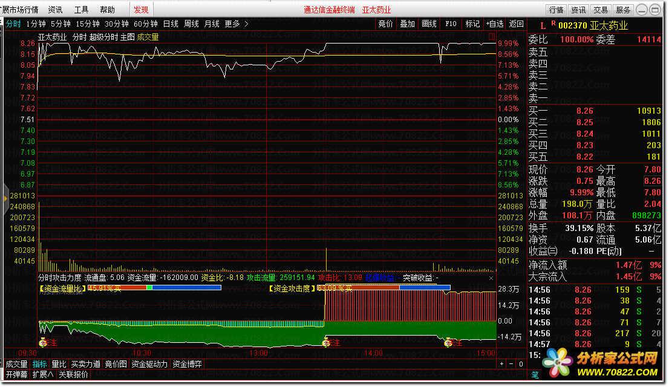The height and width of the screenshot is (387, 669).
Task: Switch to 5分钟 chart period
Action: [60, 24]
